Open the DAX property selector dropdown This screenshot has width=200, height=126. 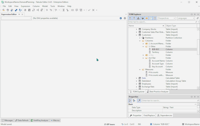[16, 18]
